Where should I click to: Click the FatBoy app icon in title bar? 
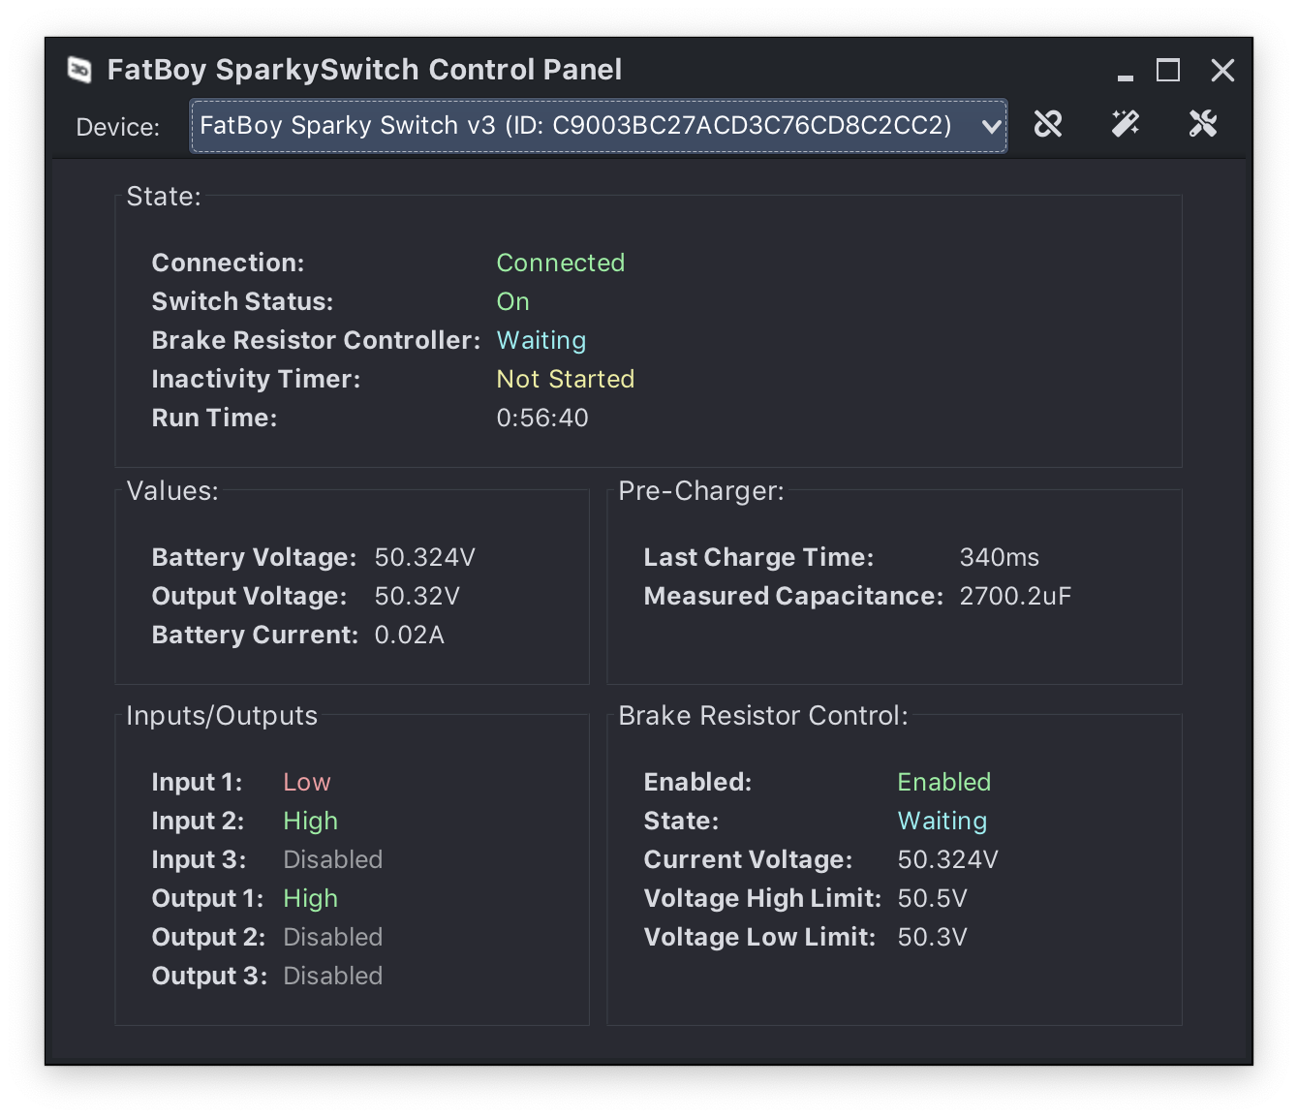click(79, 70)
